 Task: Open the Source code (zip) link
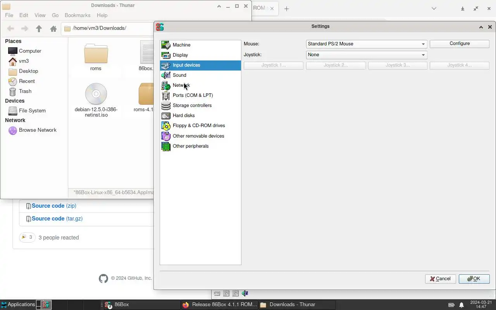54,206
